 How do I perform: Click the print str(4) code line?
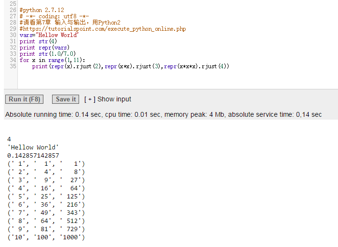tap(38, 41)
